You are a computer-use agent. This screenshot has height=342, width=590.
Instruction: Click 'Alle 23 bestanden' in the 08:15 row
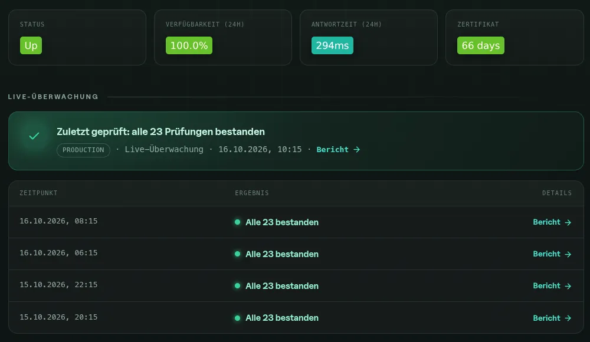[x=282, y=222]
